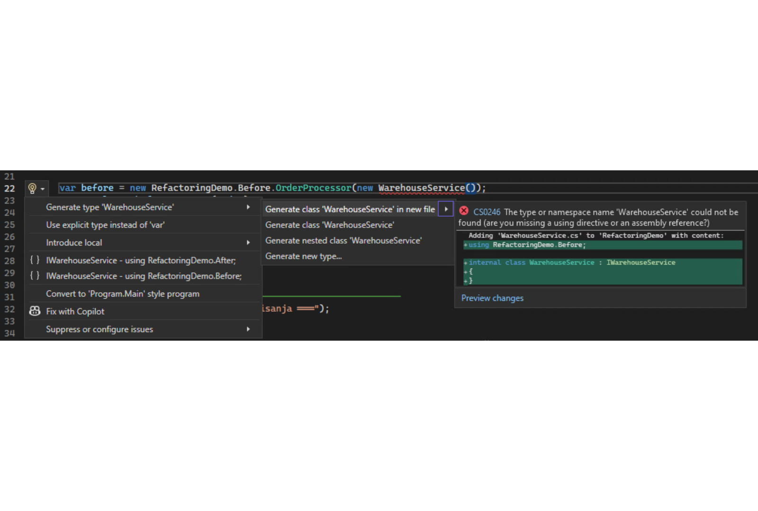Screen dimensions: 758x511
Task: Click the underlined WarehouseService identifier in code
Action: pos(421,188)
